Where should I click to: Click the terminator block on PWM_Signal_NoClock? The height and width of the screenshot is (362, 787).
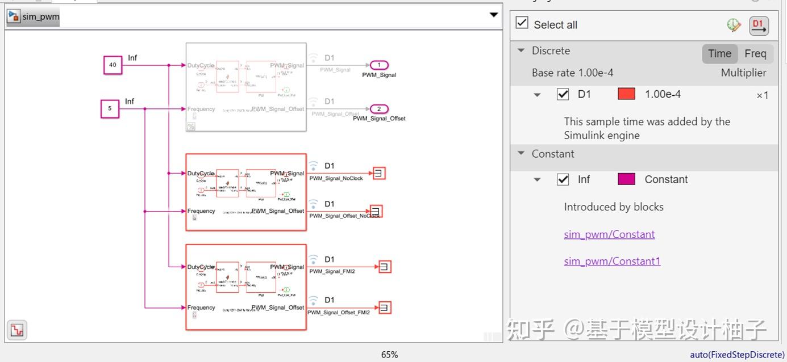[379, 173]
